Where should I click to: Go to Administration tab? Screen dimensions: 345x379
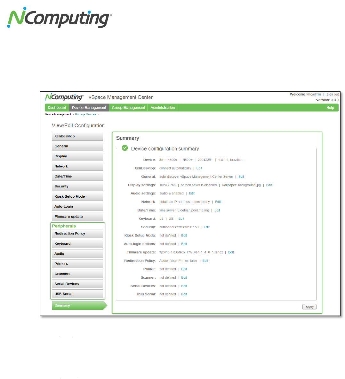163,108
